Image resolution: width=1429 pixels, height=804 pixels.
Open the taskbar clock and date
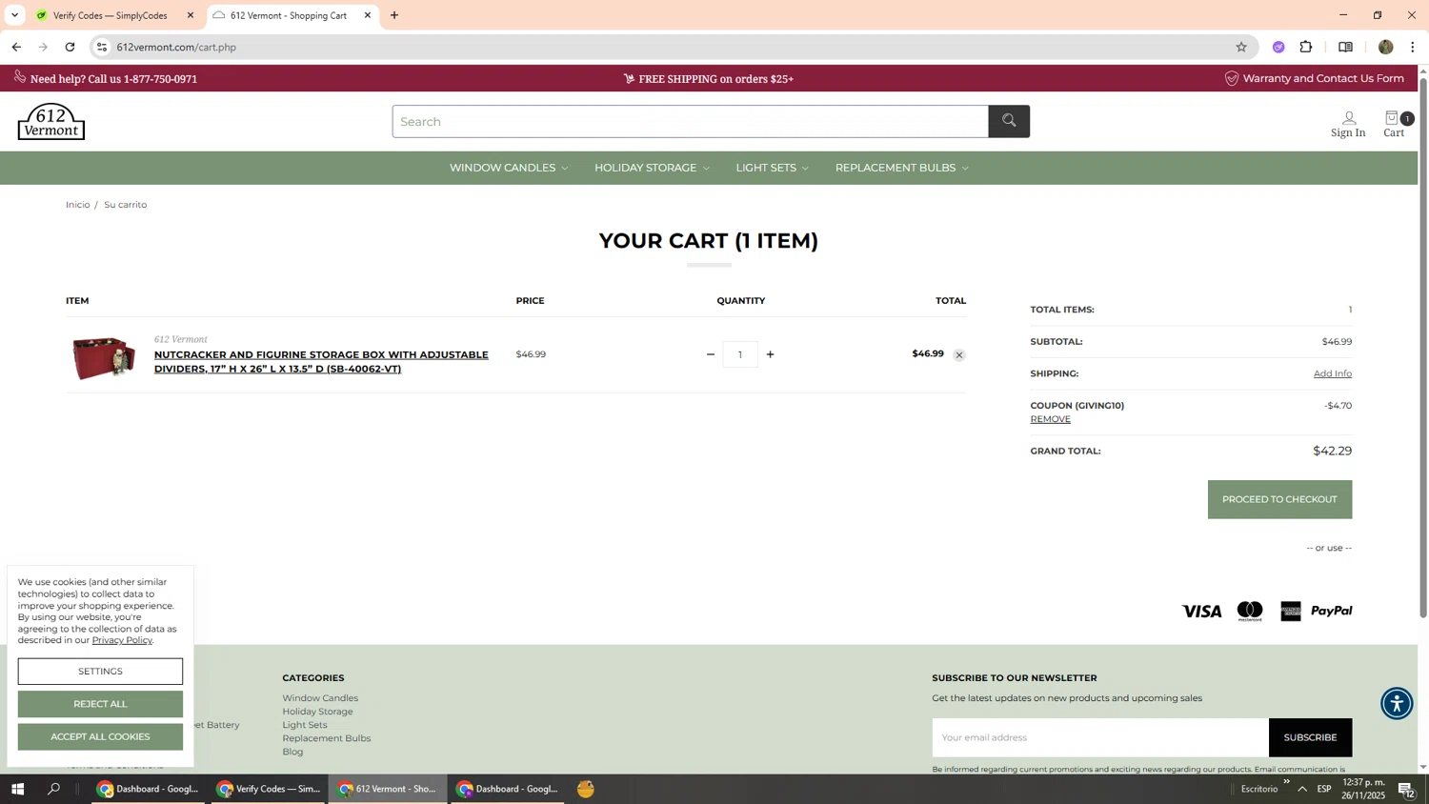[x=1363, y=789]
